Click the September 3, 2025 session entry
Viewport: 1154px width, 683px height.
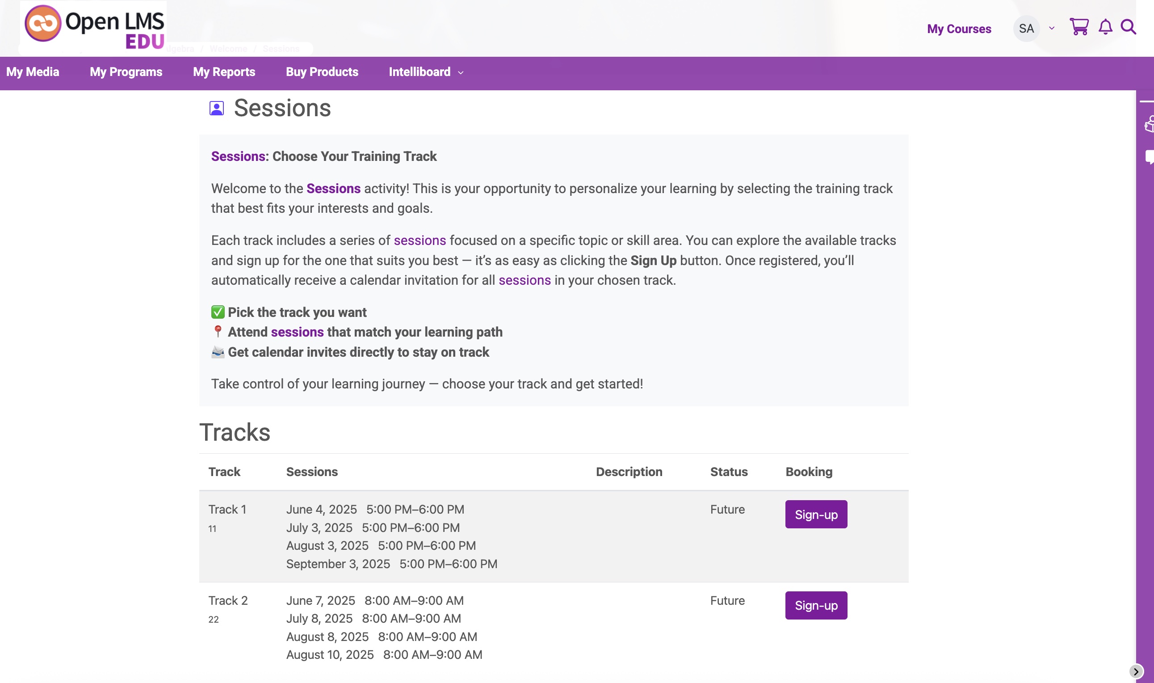[391, 564]
